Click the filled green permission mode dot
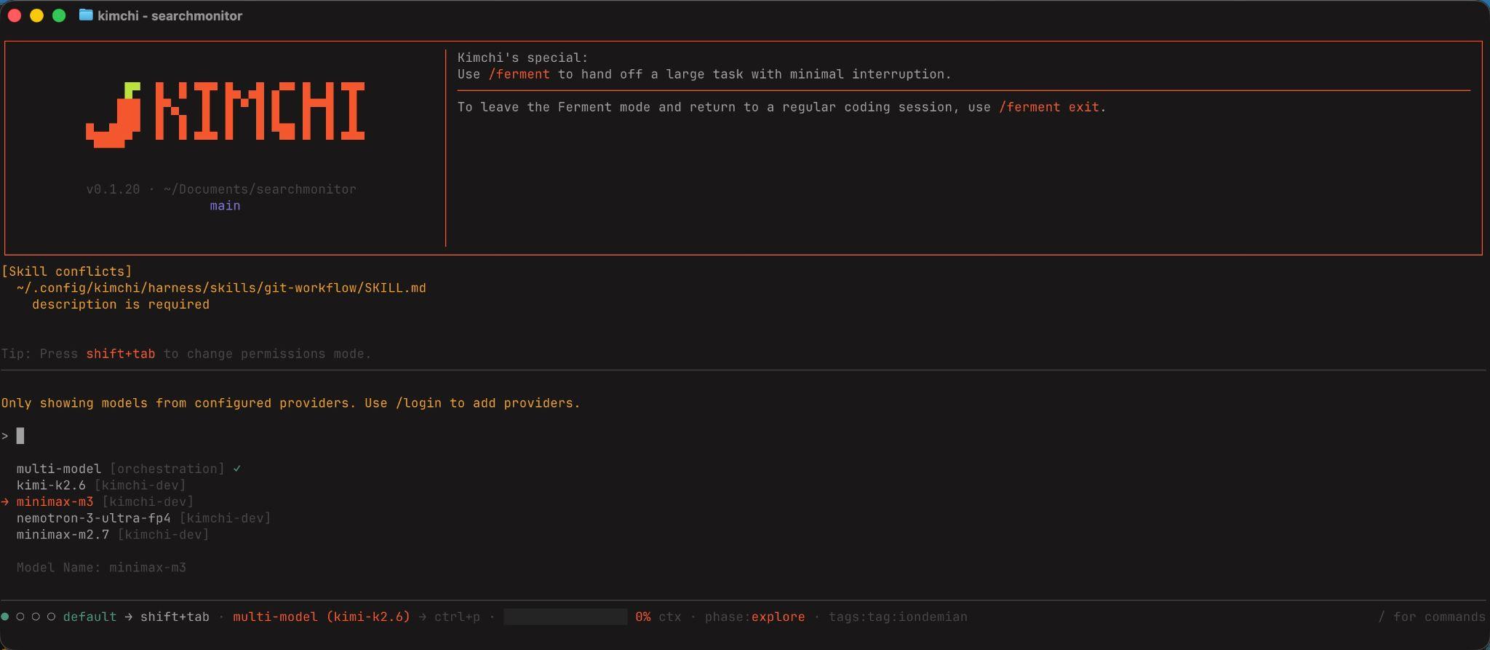Image resolution: width=1490 pixels, height=650 pixels. [x=5, y=617]
